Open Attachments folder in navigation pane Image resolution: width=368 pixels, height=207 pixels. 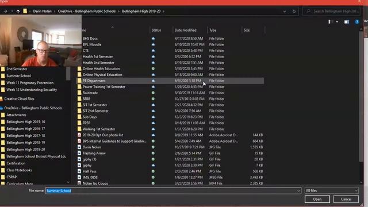[16, 115]
